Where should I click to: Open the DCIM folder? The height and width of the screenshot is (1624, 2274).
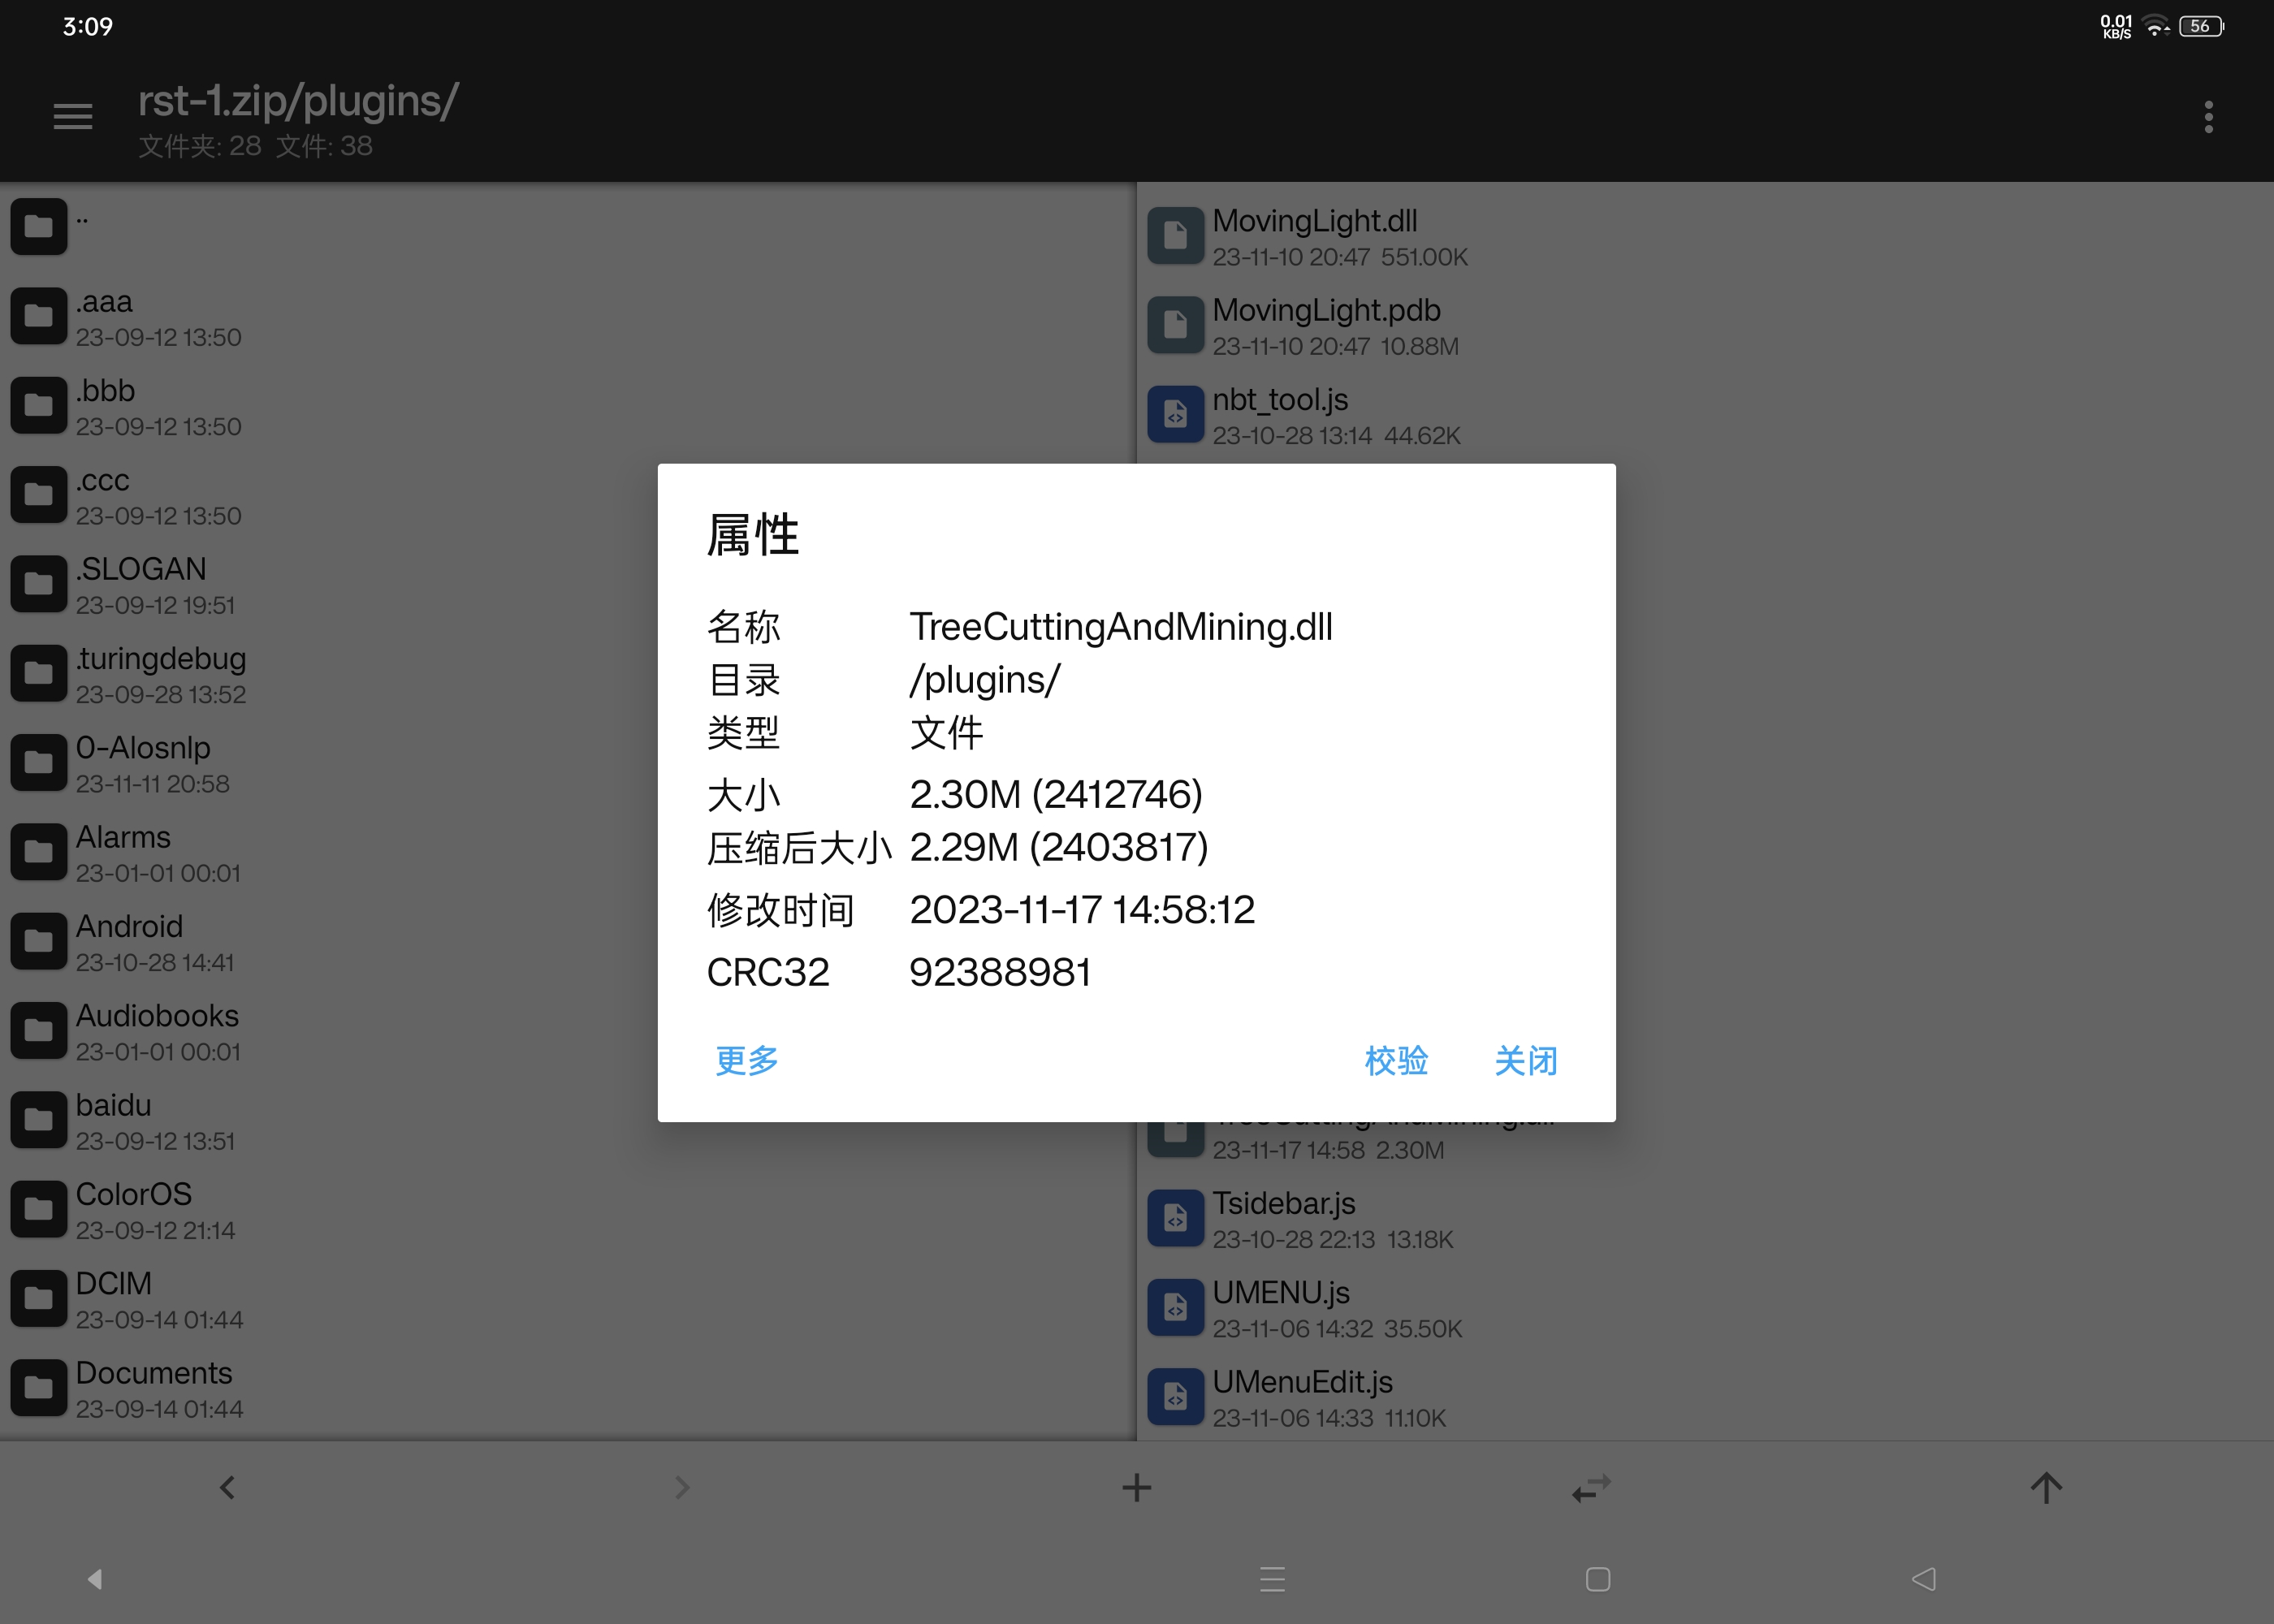[568, 1299]
